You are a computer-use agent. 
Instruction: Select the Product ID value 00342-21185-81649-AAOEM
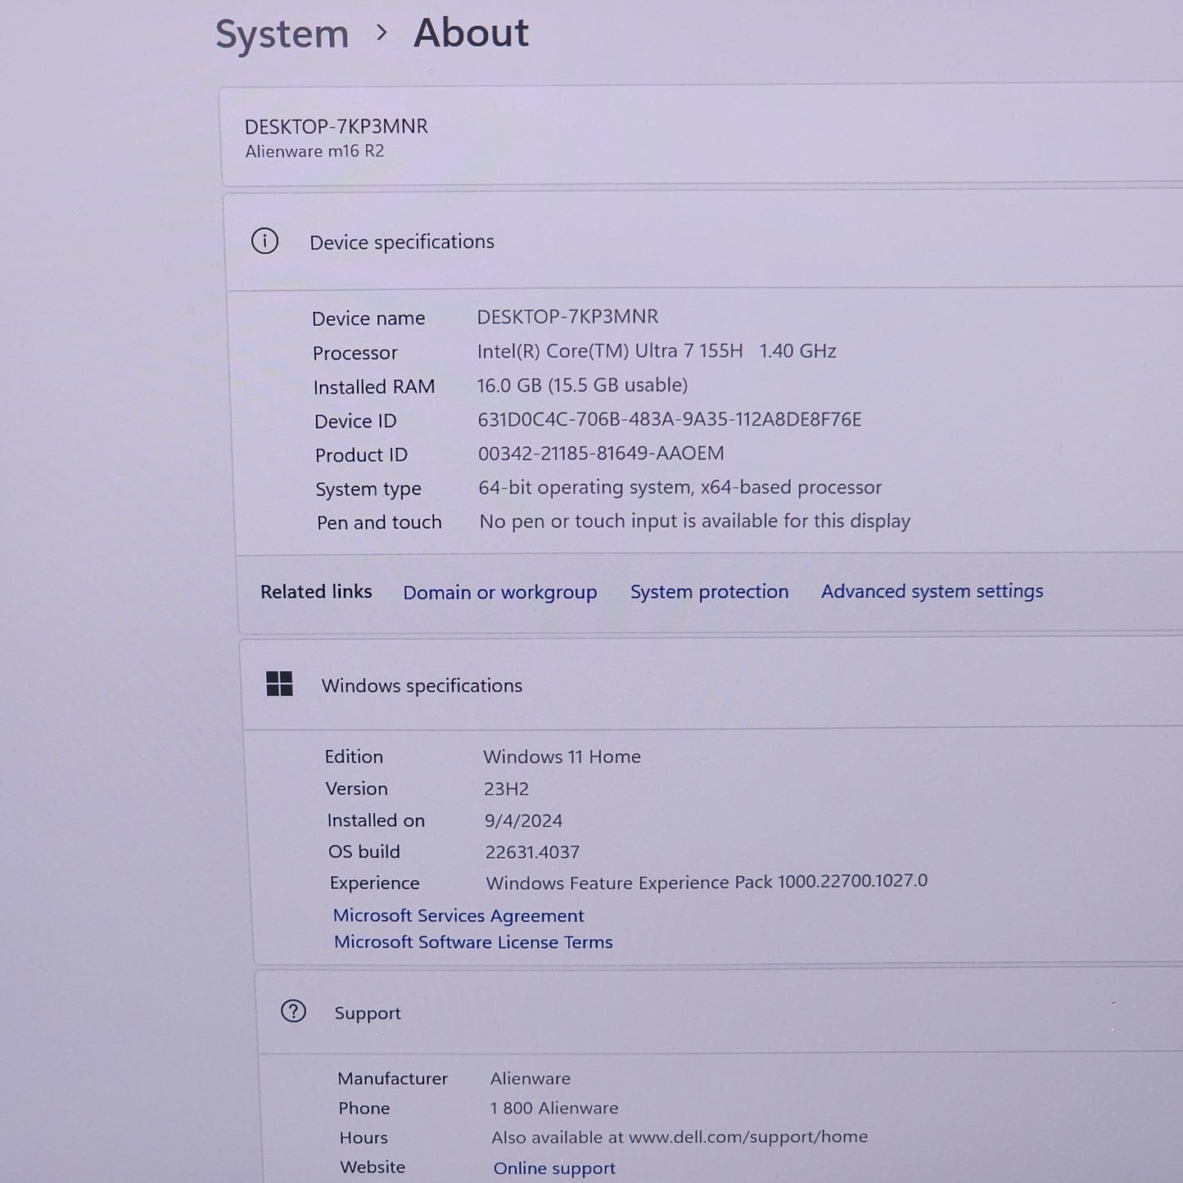click(601, 453)
